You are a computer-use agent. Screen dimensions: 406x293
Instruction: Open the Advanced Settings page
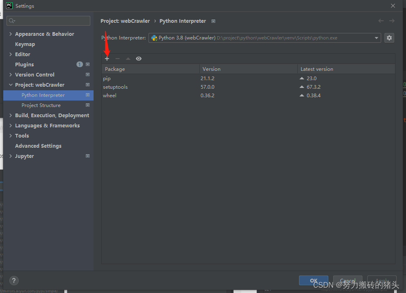(38, 146)
